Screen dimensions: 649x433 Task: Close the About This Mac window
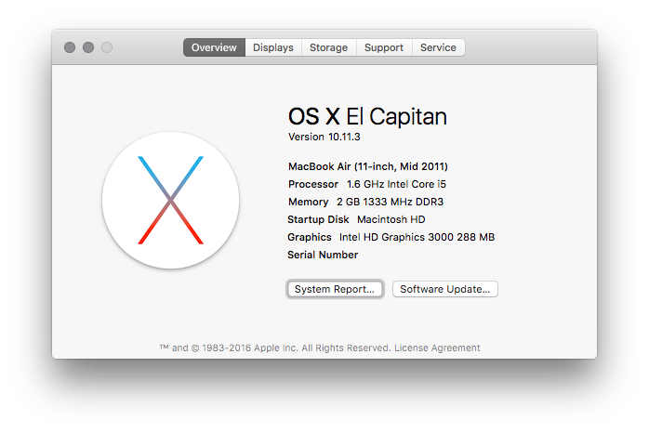click(x=70, y=47)
